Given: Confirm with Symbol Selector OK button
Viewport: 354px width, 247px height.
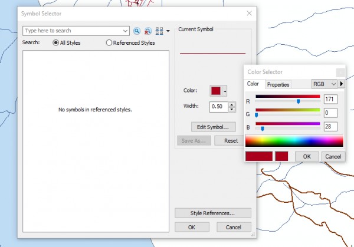Looking at the screenshot, I should (x=192, y=227).
